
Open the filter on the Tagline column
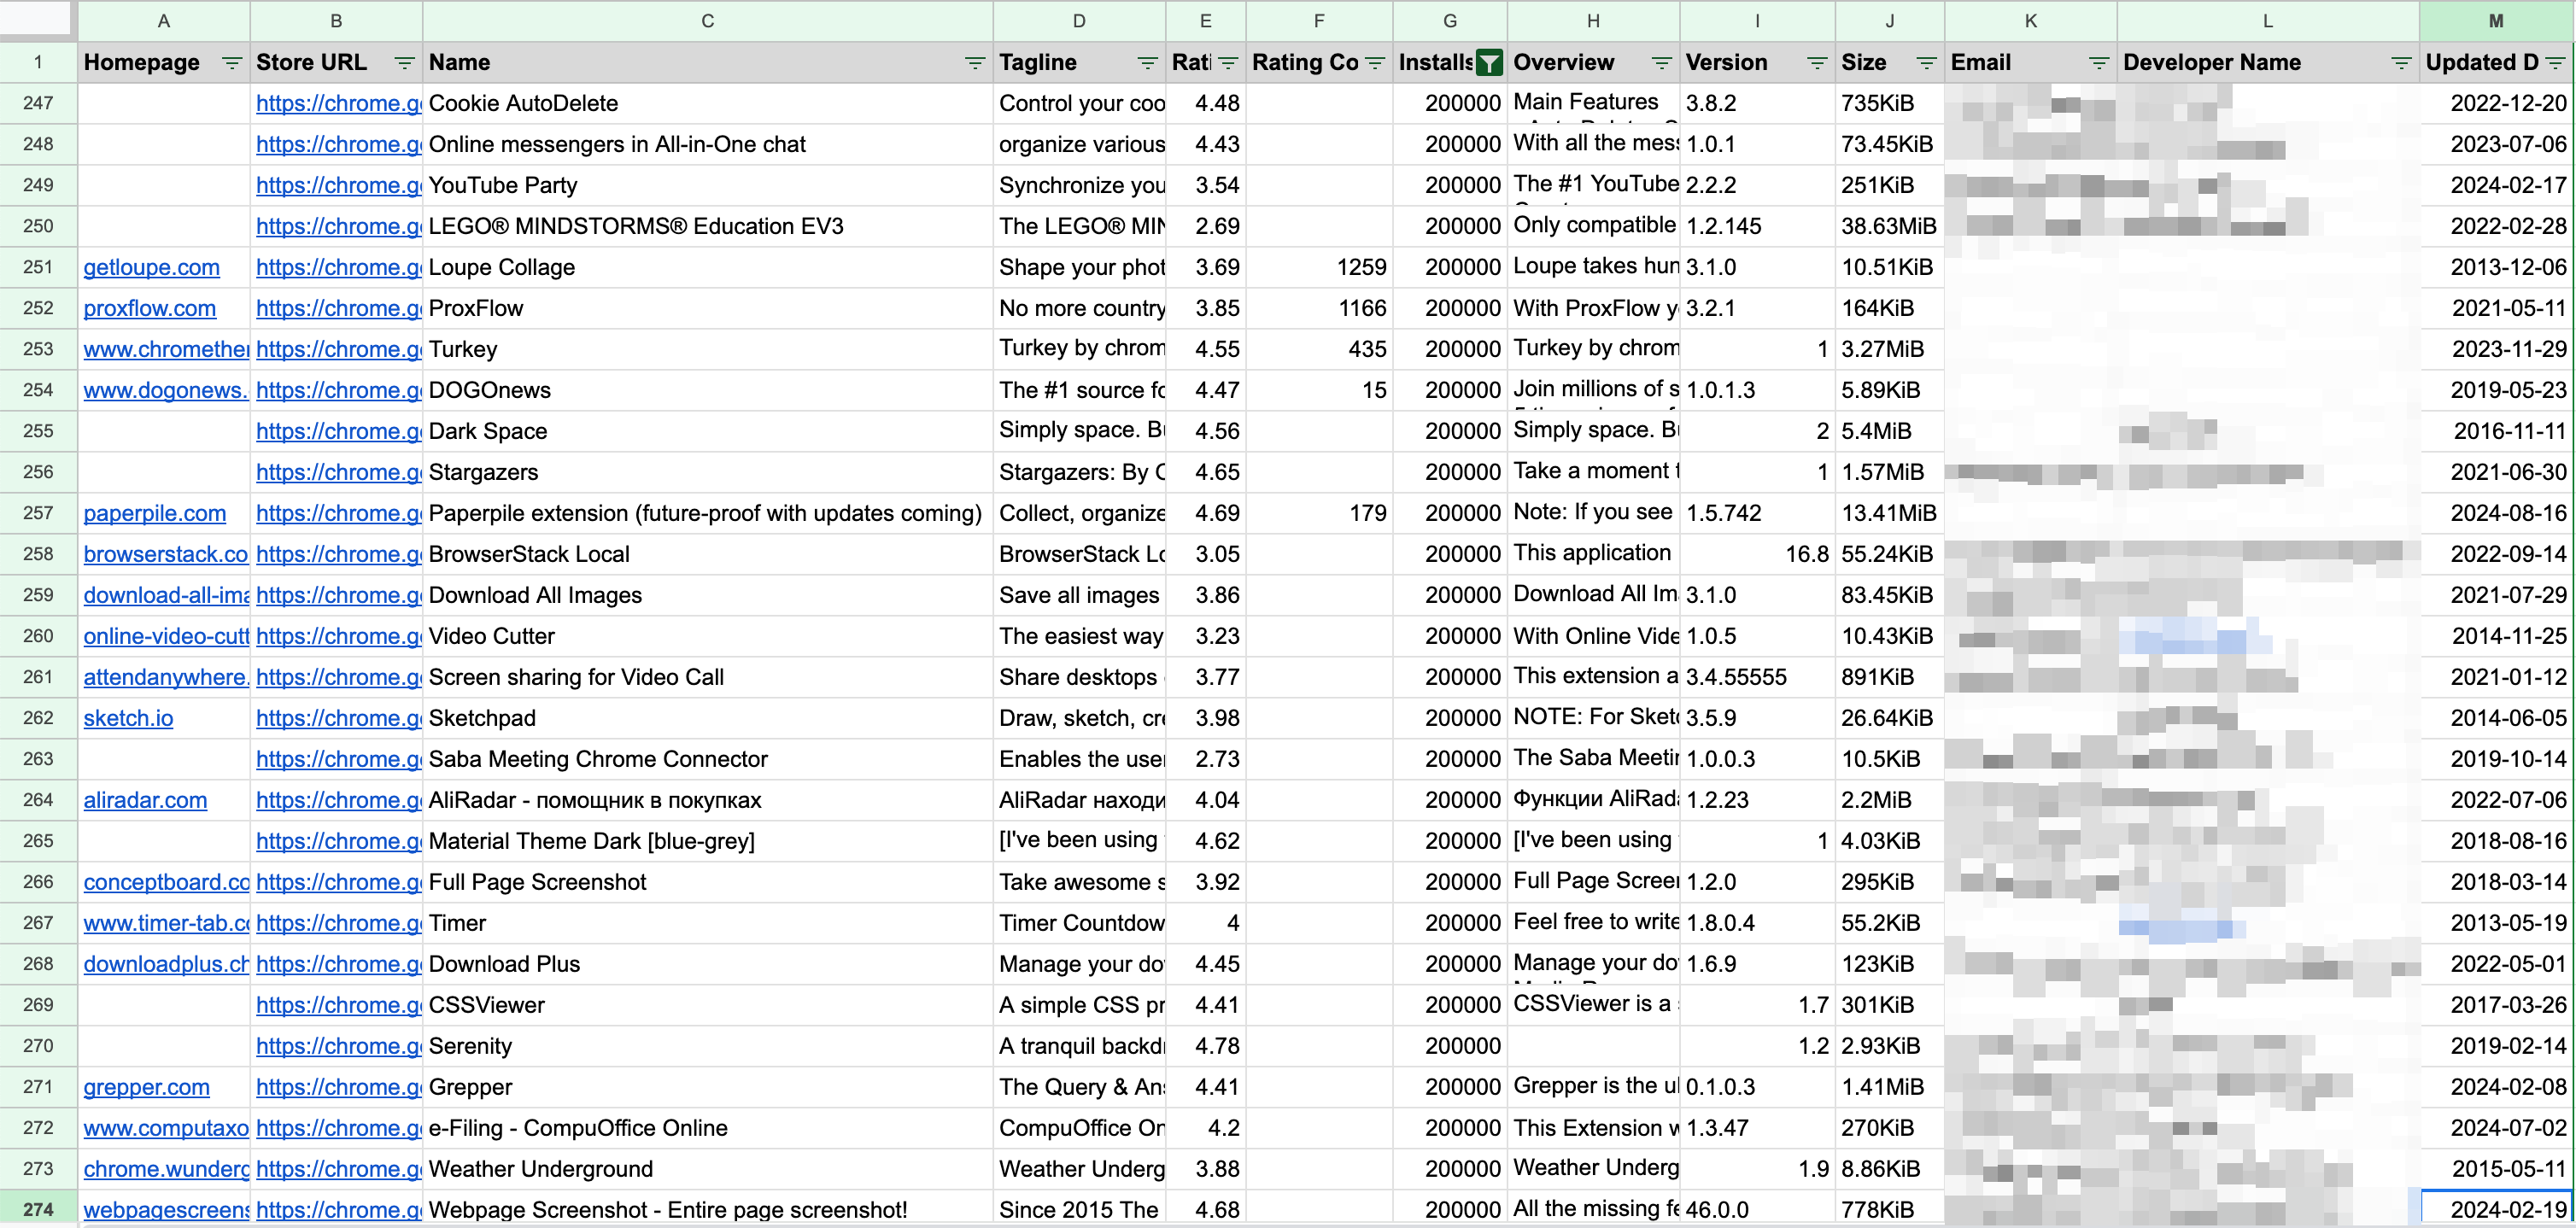pos(1146,63)
